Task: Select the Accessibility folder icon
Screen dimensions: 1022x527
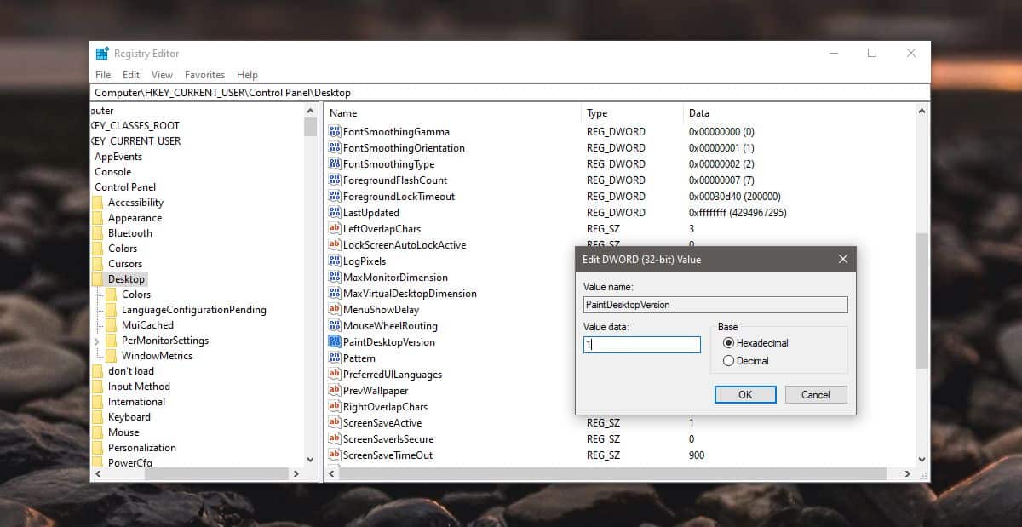Action: [x=97, y=202]
